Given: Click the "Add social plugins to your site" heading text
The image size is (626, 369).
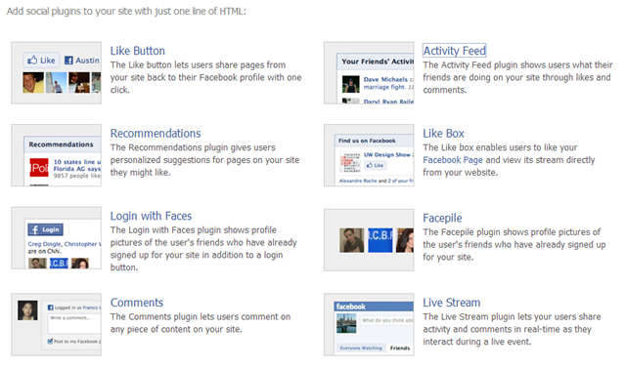Looking at the screenshot, I should pos(126,11).
